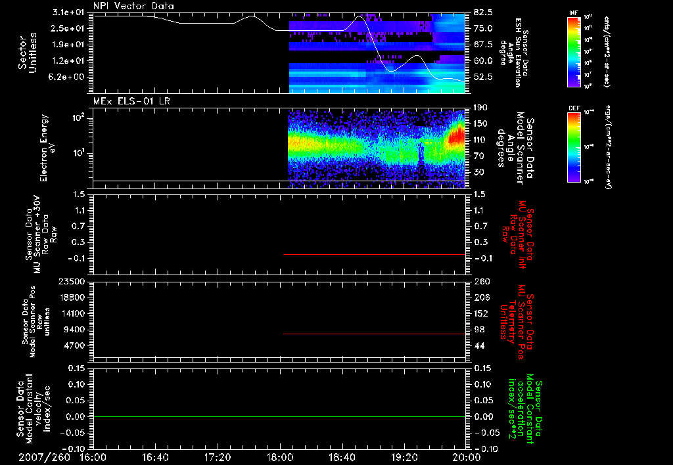Click the 260 telemetry position tick
The image size is (673, 465).
click(482, 282)
